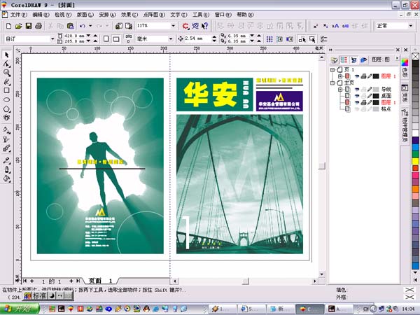This screenshot has height=315, width=420.
Task: Select the Freehand drawing tool
Action: click(x=7, y=82)
